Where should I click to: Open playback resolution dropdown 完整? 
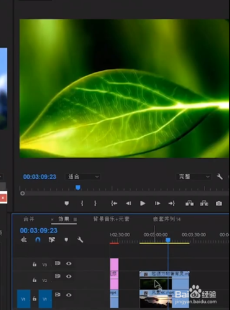click(193, 177)
